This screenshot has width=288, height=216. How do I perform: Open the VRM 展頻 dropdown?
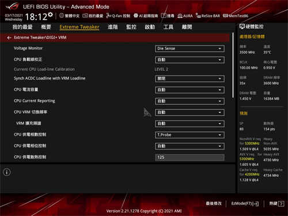coord(190,123)
